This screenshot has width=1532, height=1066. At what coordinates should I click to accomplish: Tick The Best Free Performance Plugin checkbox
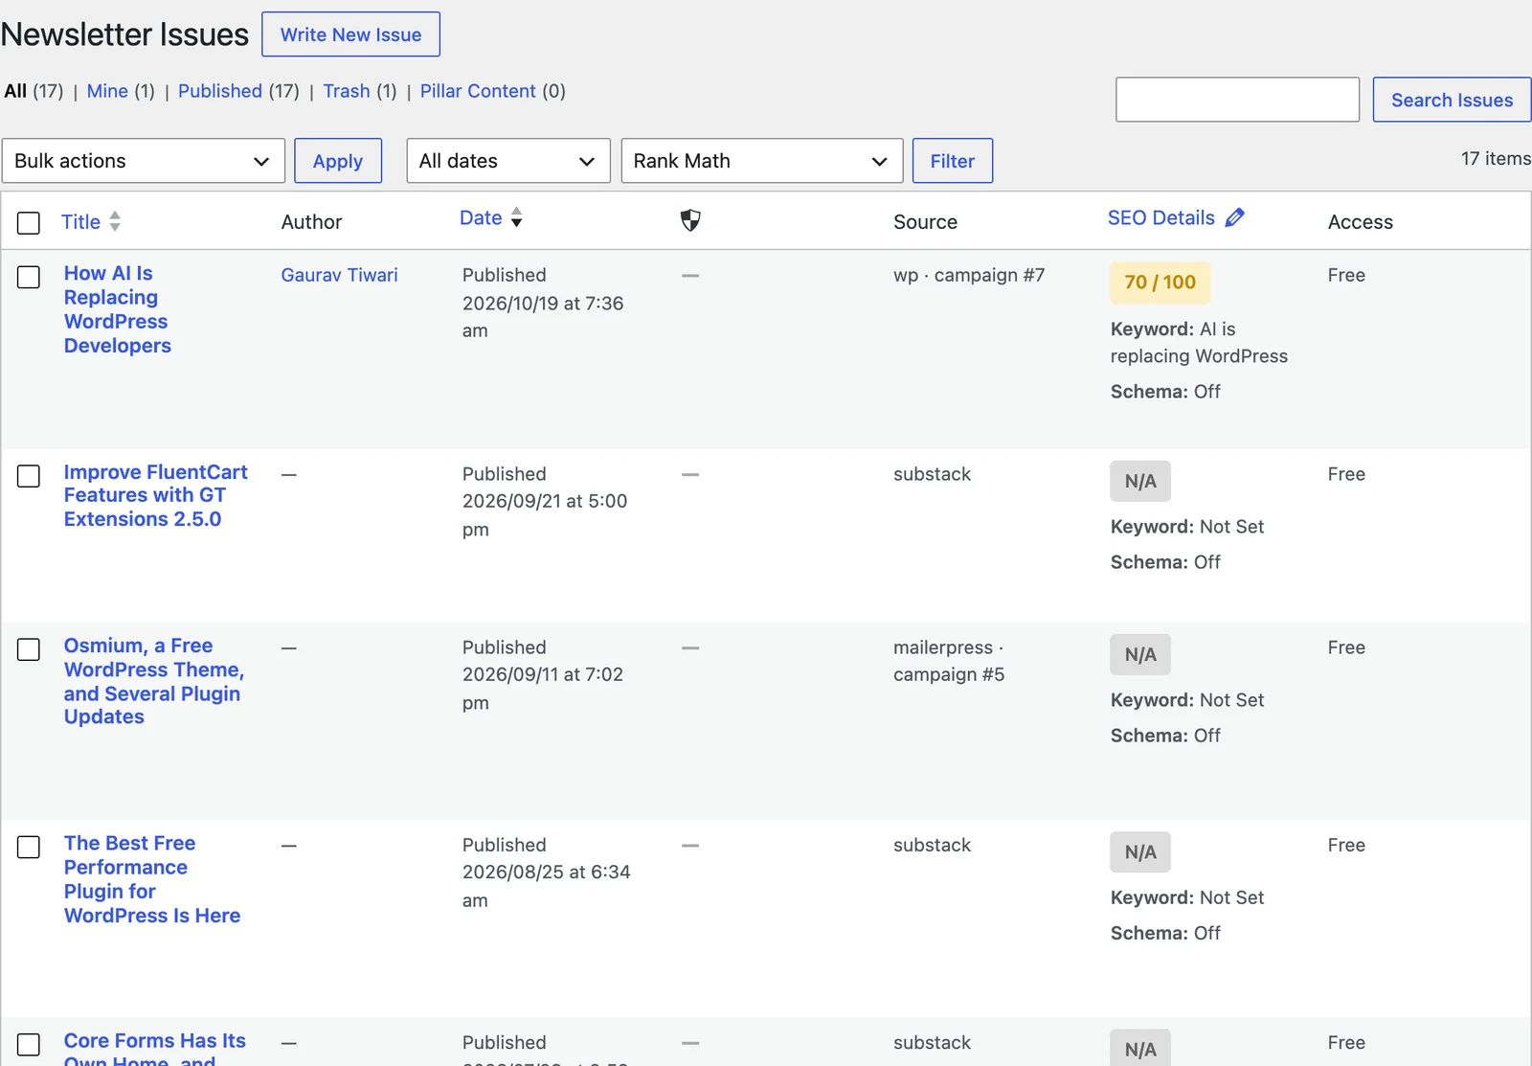pyautogui.click(x=29, y=847)
